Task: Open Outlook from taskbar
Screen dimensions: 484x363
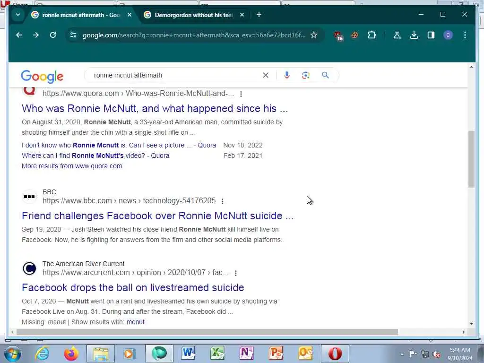Action: point(305,354)
